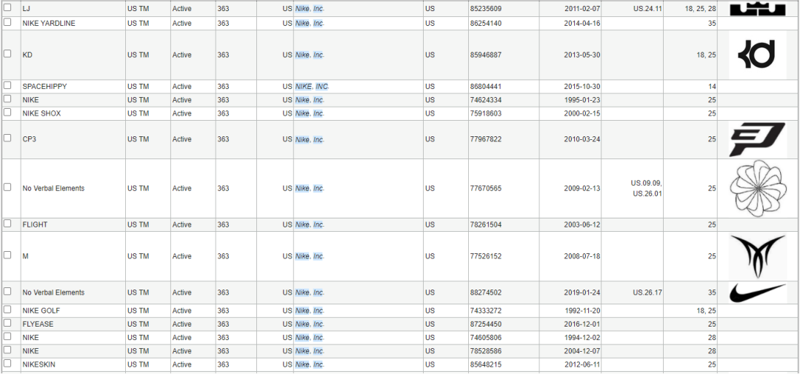Follow Nike, Inc. owner link in FLIGHT row

[x=309, y=225]
